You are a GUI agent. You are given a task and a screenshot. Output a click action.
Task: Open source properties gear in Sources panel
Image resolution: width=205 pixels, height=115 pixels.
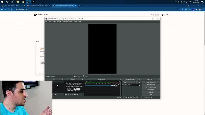point(71,95)
